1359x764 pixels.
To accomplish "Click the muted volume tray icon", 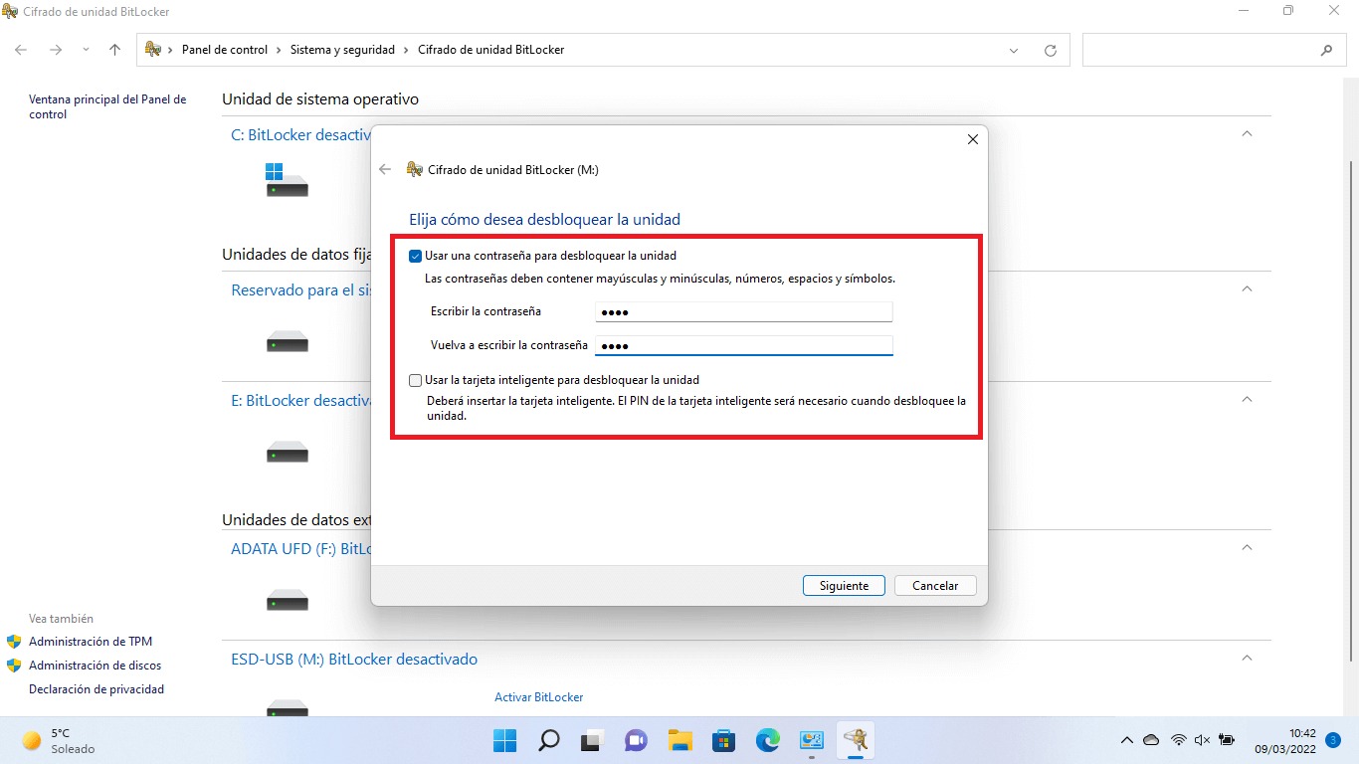I will click(x=1202, y=740).
